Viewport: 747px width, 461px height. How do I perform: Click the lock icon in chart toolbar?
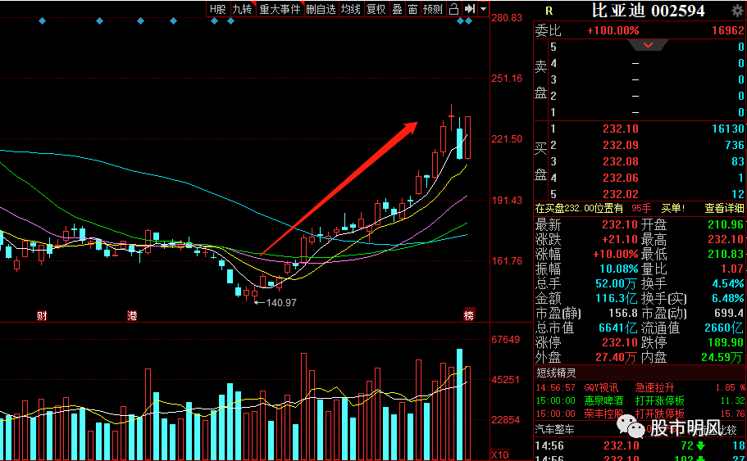454,9
